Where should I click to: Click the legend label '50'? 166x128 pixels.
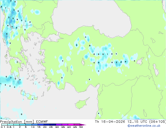pos(81,127)
